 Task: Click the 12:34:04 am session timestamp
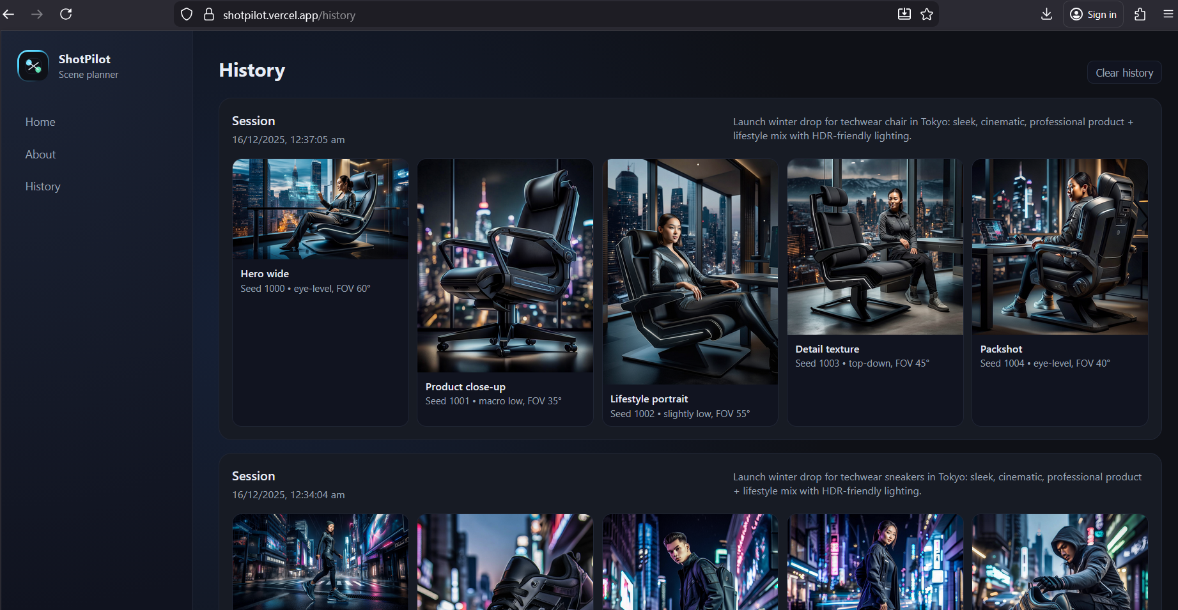[x=288, y=495]
